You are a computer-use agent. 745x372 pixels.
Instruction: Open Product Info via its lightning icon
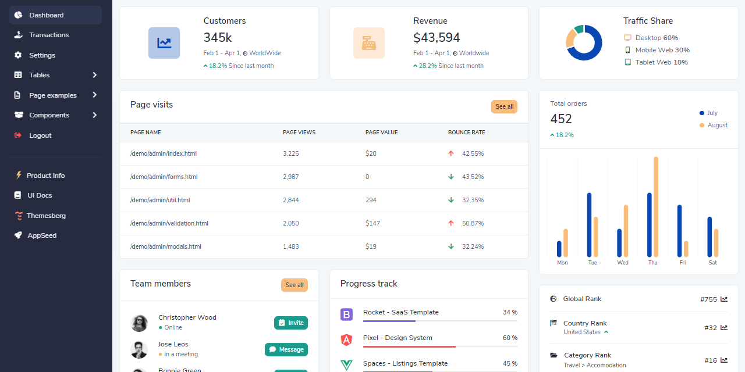tap(19, 175)
